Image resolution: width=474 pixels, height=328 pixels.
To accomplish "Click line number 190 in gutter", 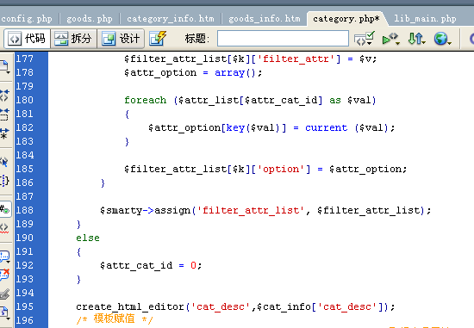I will (x=24, y=238).
